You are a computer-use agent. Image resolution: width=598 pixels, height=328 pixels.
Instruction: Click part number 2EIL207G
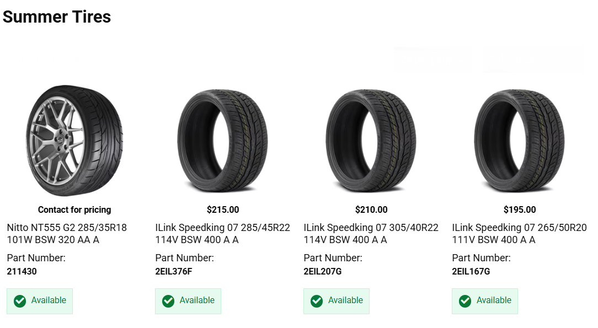click(323, 271)
